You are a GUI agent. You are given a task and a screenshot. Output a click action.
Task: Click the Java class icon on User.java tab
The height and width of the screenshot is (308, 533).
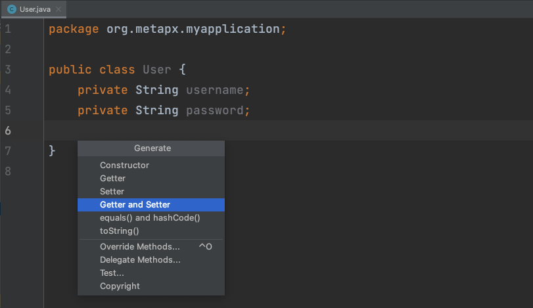tap(12, 9)
